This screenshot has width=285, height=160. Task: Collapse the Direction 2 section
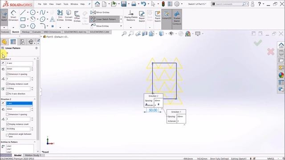[35, 99]
